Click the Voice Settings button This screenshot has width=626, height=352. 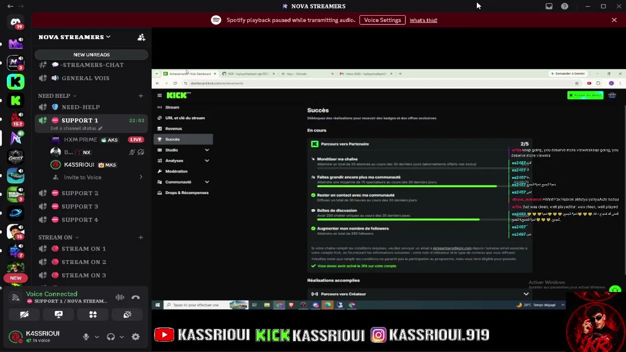382,20
